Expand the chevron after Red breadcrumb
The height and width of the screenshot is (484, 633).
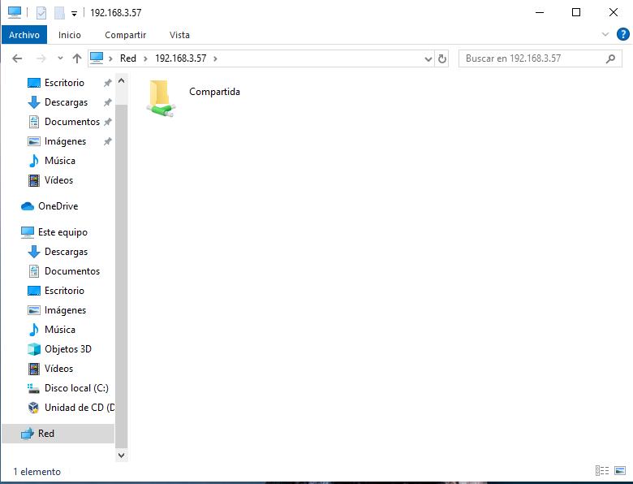tap(145, 58)
